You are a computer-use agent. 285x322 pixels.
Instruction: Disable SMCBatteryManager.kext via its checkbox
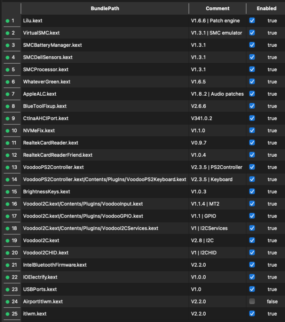point(252,45)
